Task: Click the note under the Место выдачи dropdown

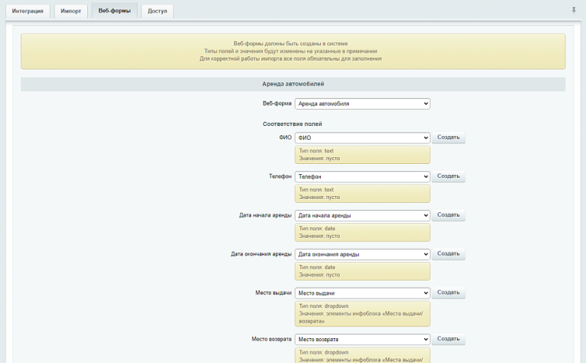Action: [362, 314]
